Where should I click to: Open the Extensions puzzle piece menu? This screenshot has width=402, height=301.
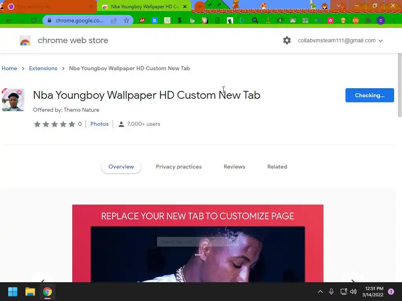[368, 20]
